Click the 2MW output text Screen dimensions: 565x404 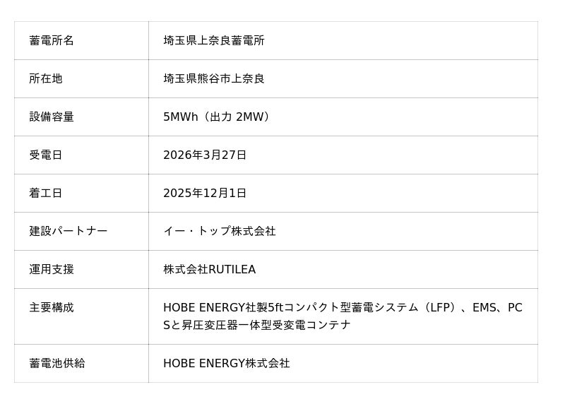click(249, 117)
